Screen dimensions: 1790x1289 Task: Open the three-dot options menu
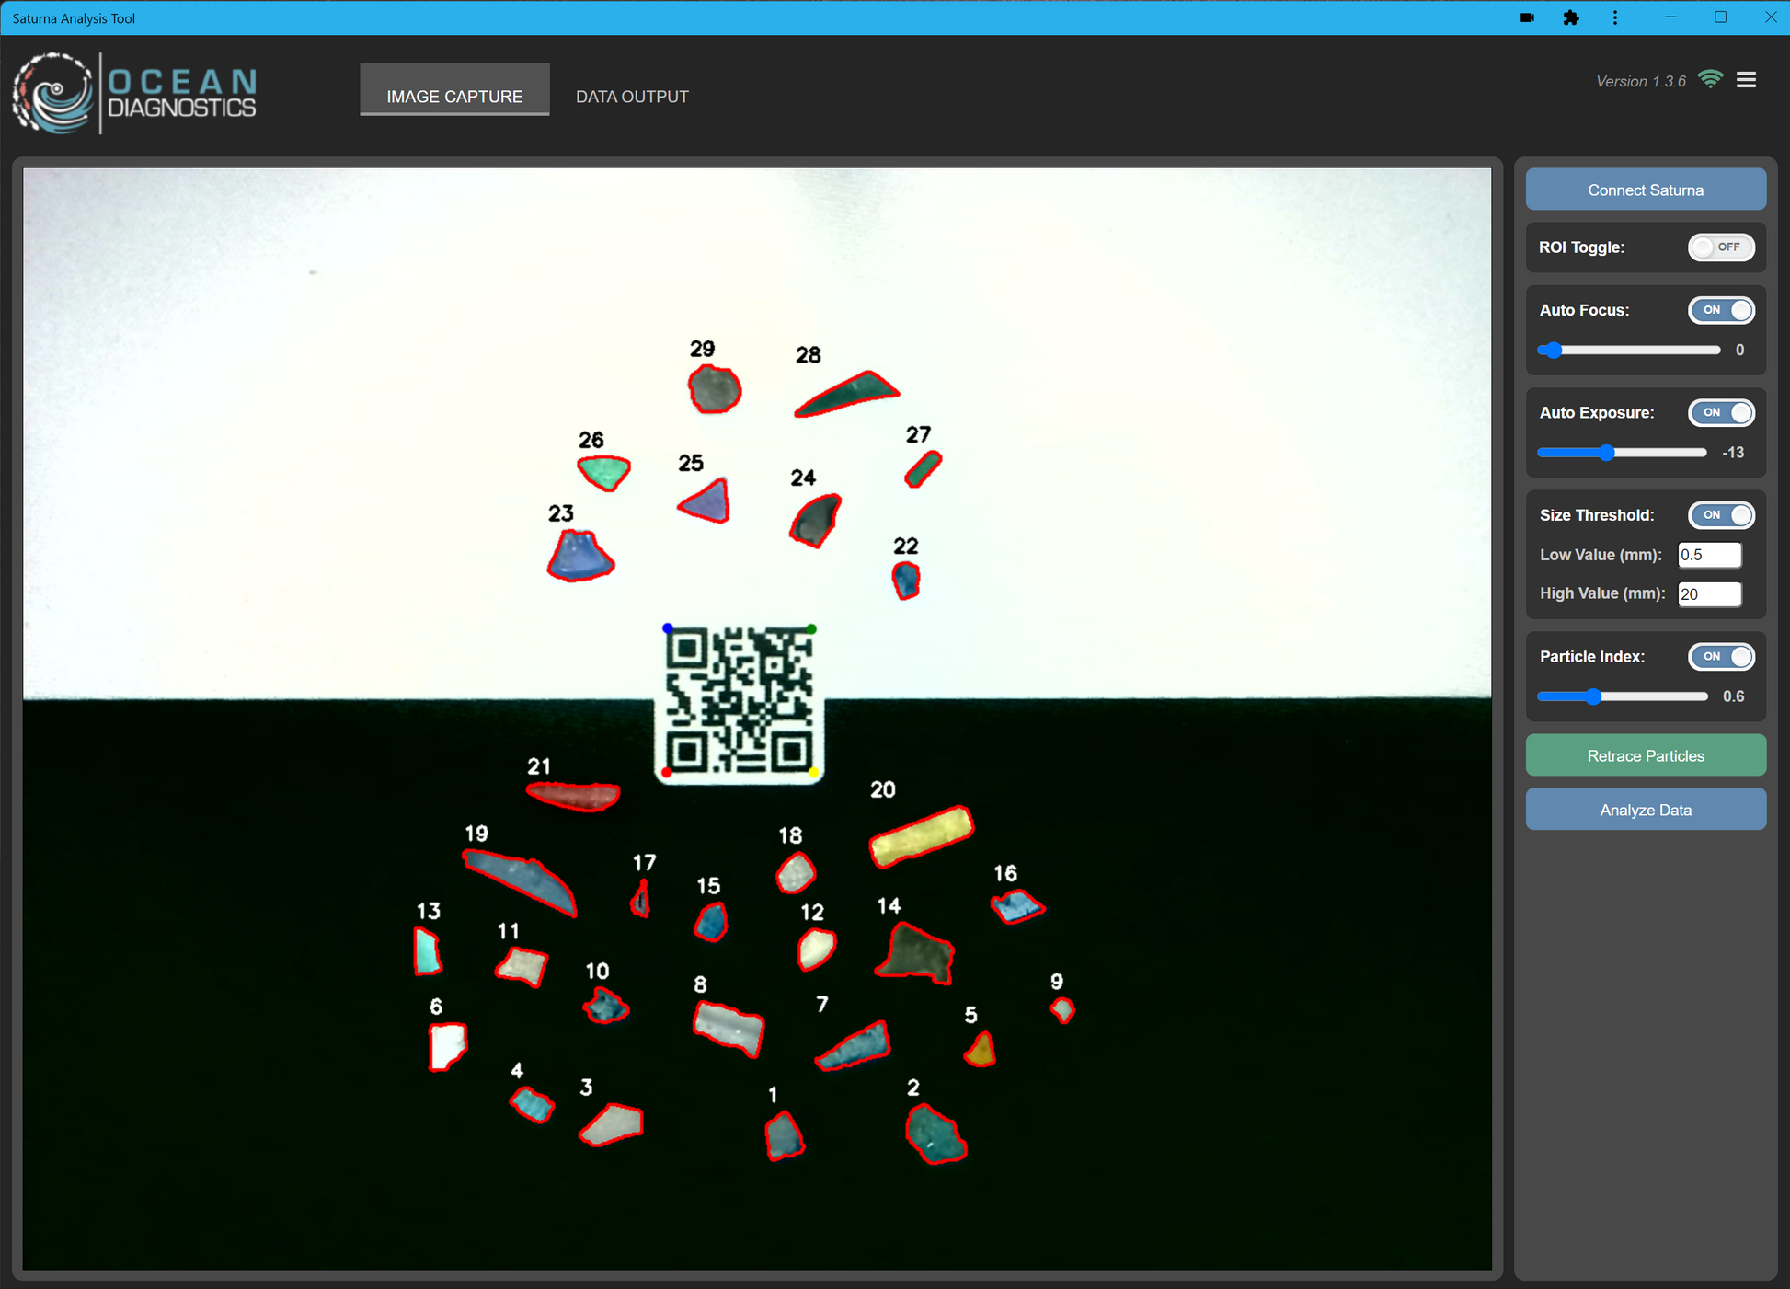pyautogui.click(x=1615, y=17)
